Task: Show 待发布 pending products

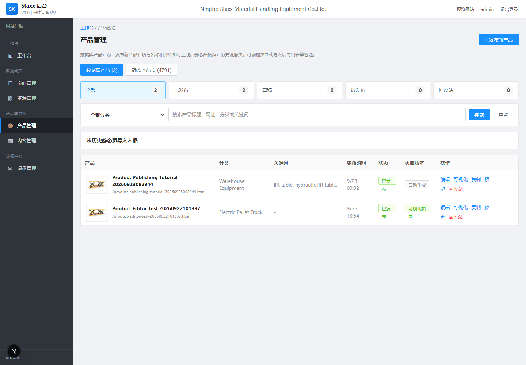Action: 388,90
